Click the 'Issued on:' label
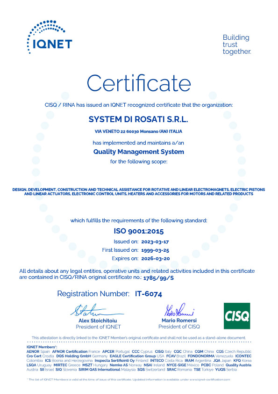 coord(126,242)
